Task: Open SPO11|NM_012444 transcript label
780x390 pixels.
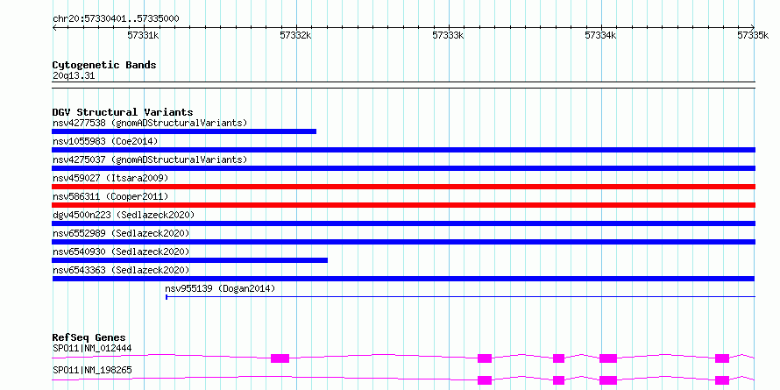Action: [x=92, y=348]
